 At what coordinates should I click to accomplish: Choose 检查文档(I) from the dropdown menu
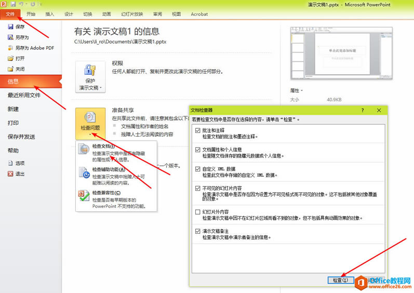pos(116,153)
